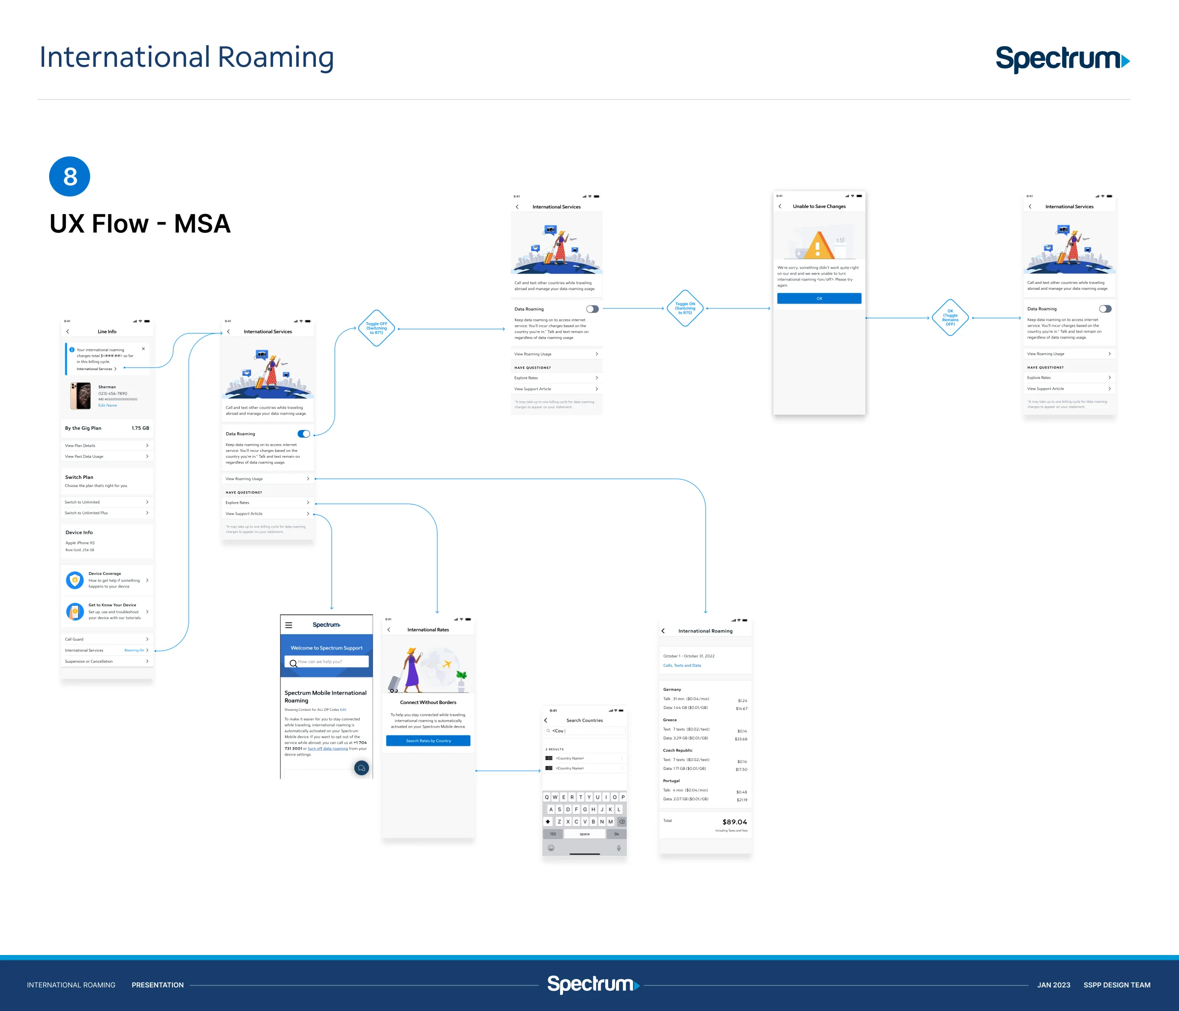Enable Data Roaming on rightmost International Services screen
Image resolution: width=1179 pixels, height=1011 pixels.
point(1105,309)
